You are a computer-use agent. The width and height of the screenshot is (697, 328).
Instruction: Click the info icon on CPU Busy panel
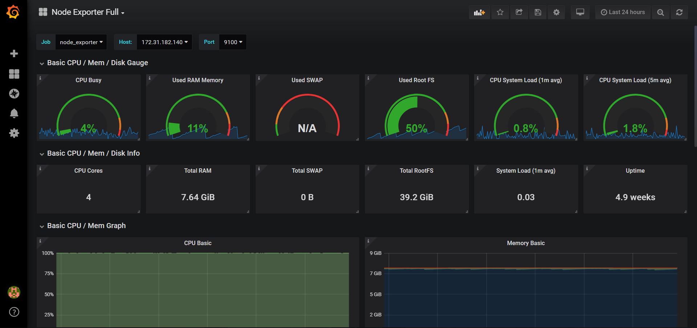click(x=40, y=78)
